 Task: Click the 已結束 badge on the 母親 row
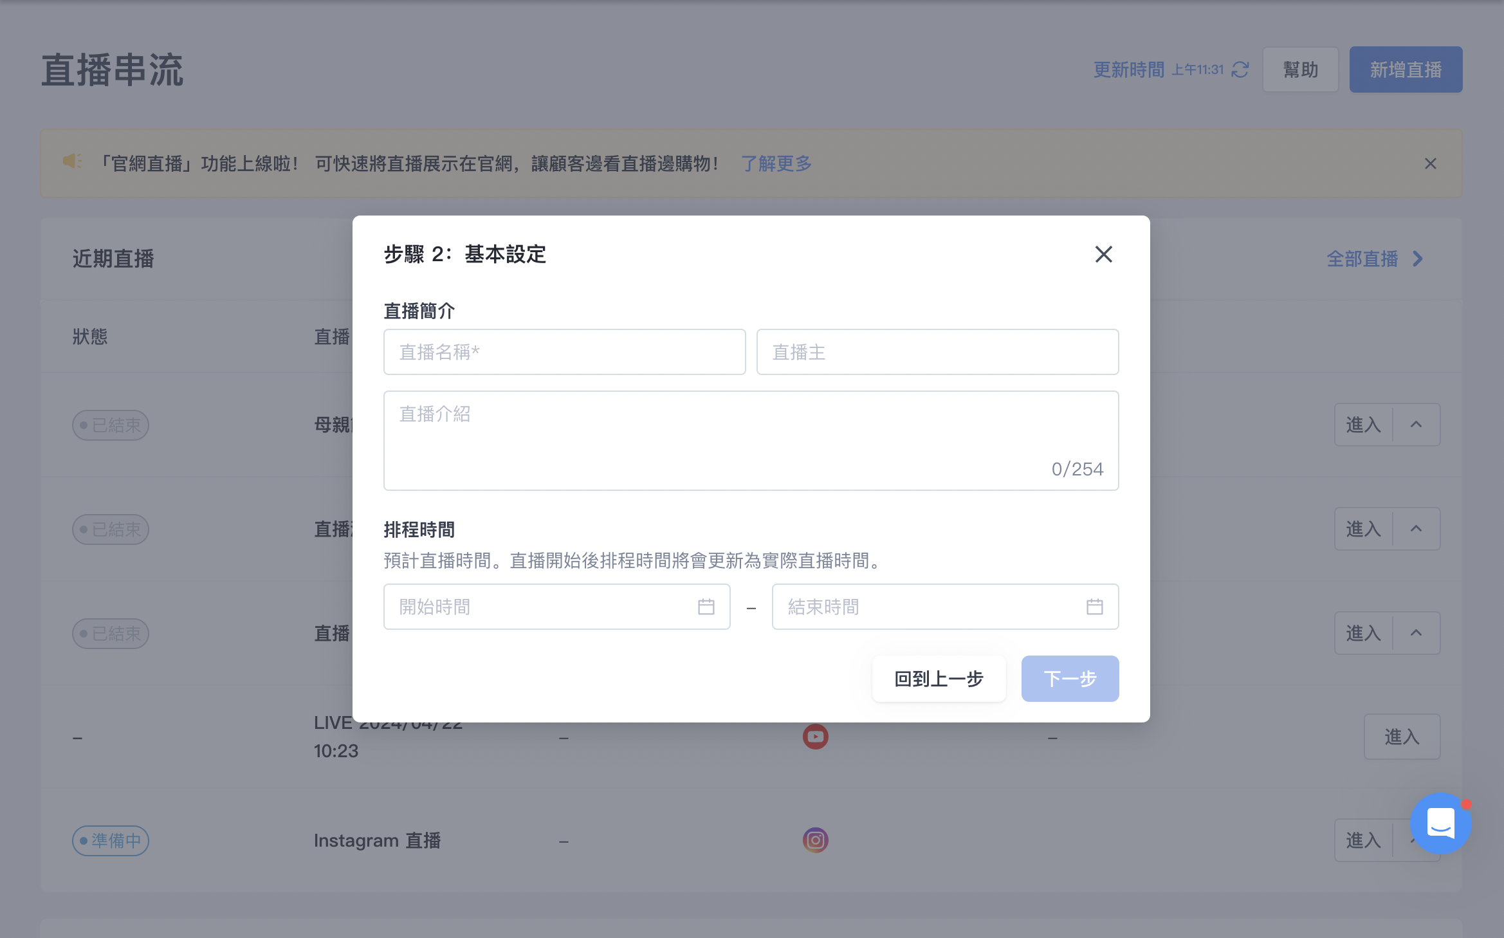[x=111, y=425]
